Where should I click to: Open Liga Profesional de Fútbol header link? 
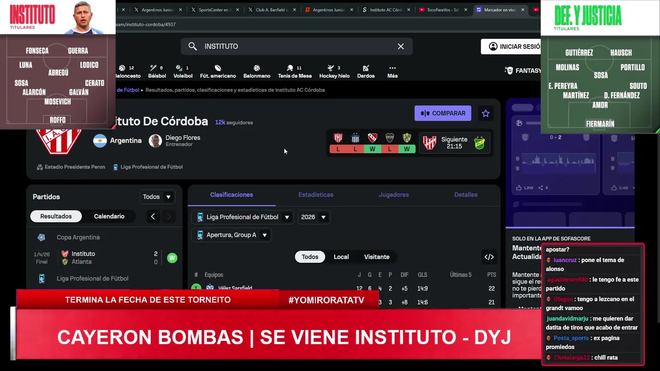pos(147,167)
